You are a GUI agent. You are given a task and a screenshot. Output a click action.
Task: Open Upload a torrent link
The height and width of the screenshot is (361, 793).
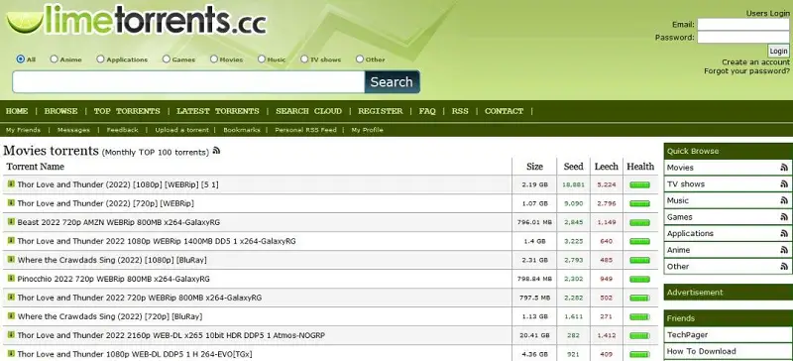click(182, 130)
